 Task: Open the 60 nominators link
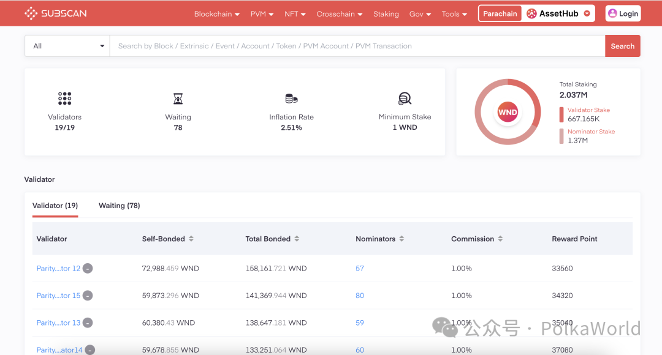pos(360,350)
